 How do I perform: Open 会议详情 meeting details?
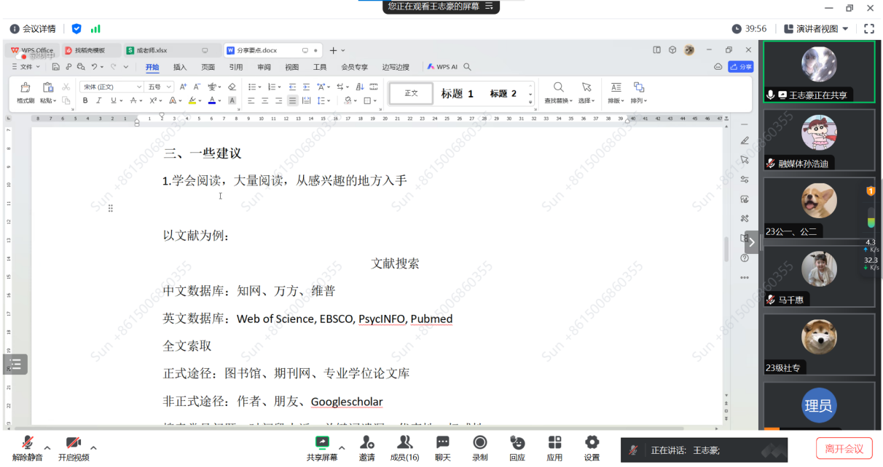33,29
